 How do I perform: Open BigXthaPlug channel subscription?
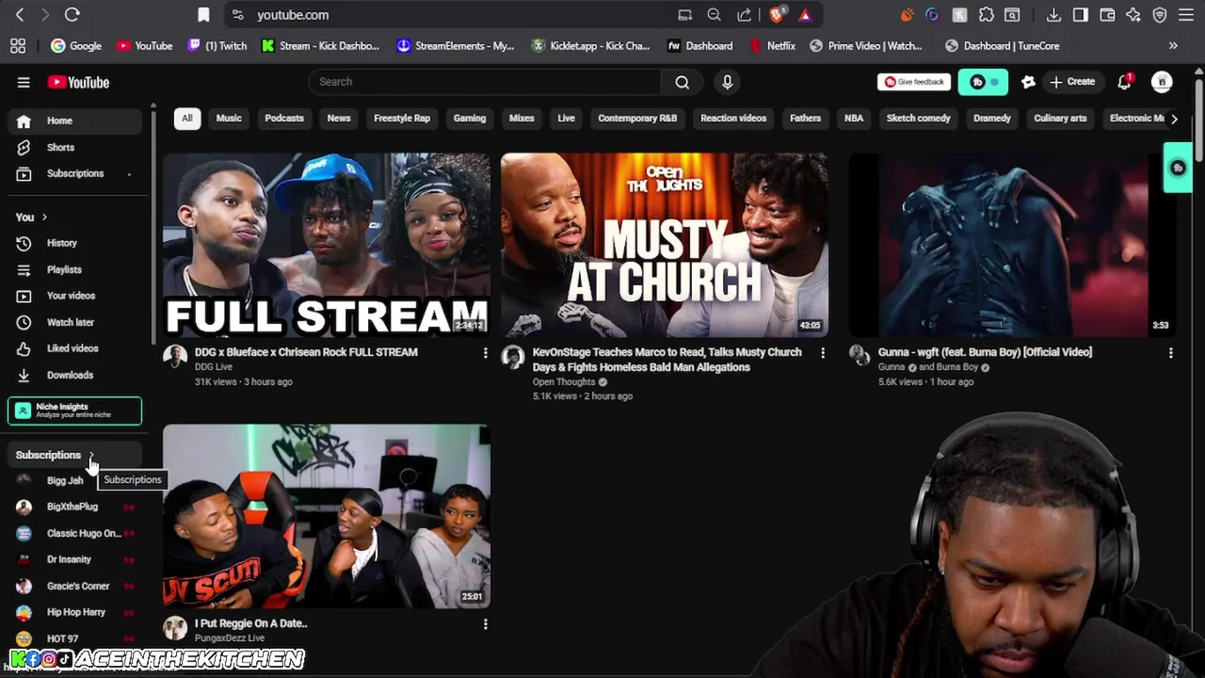coord(75,507)
